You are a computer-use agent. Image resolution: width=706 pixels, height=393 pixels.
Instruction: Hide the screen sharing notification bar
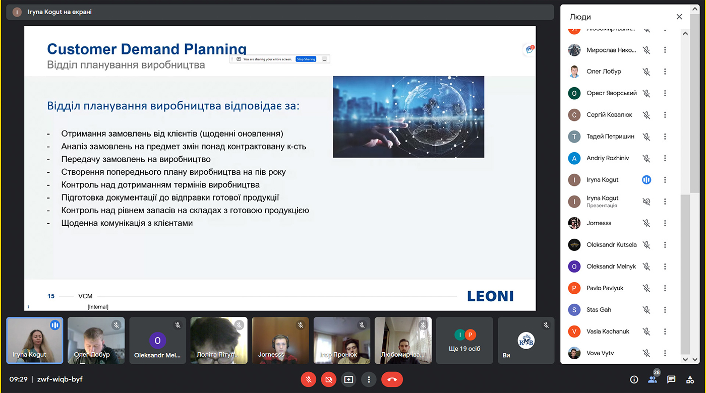[325, 59]
